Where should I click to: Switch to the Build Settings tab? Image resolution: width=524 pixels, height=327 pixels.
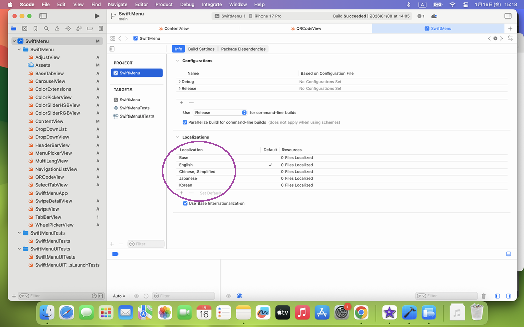pos(201,49)
